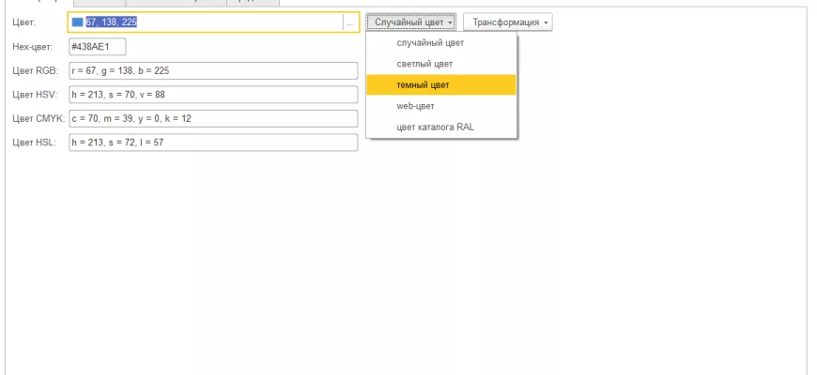Pick the highlighted темный цвет option
Screen dimensions: 817x375
(x=423, y=85)
